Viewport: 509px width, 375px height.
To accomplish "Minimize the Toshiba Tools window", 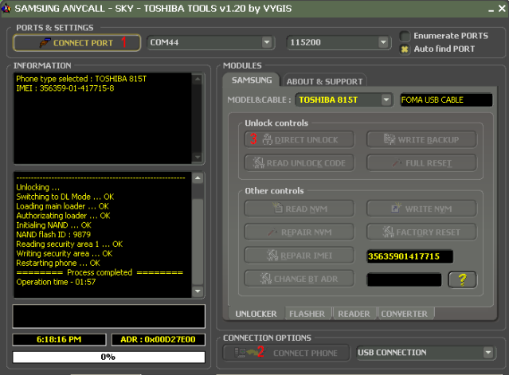I will pyautogui.click(x=491, y=9).
